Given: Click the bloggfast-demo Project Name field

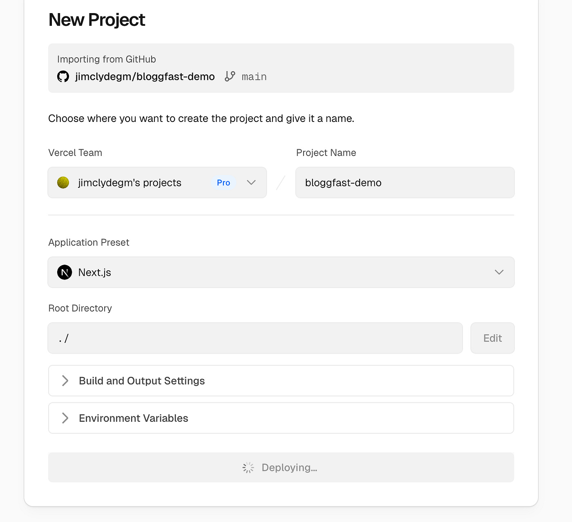Looking at the screenshot, I should (404, 182).
